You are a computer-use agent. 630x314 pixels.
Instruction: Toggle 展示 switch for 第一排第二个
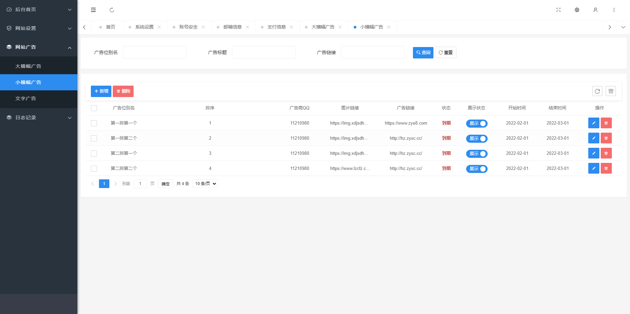[477, 138]
